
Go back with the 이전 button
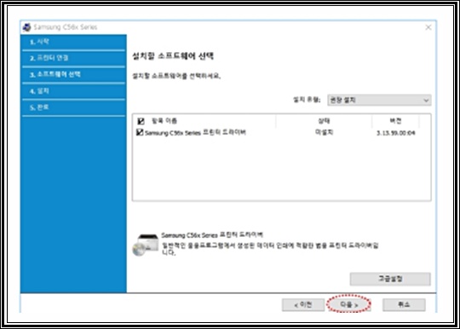coord(303,305)
